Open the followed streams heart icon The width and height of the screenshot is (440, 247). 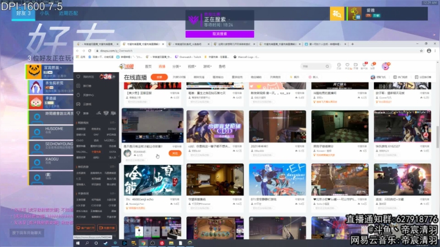tap(347, 65)
